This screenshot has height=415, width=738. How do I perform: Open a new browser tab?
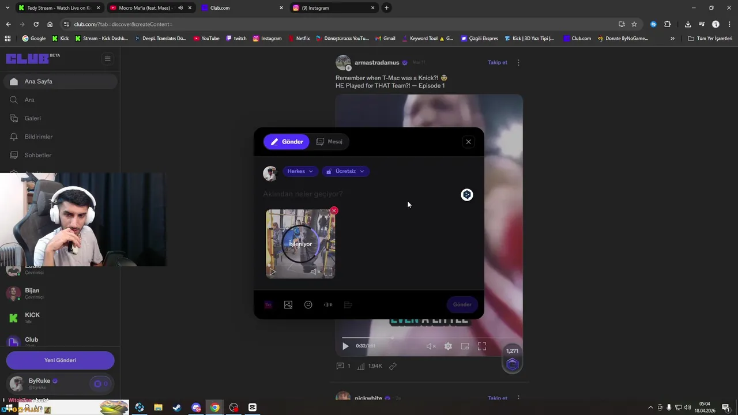(387, 8)
